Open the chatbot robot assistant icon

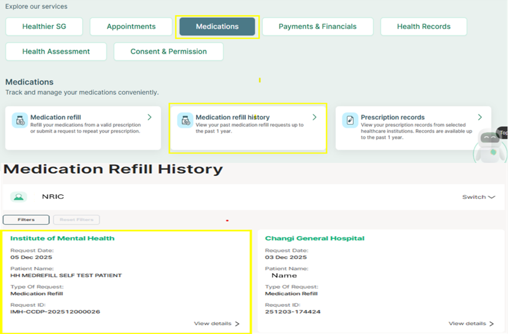point(490,145)
